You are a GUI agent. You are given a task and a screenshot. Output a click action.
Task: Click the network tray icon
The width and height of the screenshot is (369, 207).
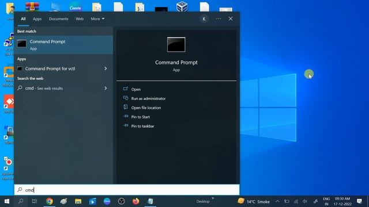coord(296,201)
